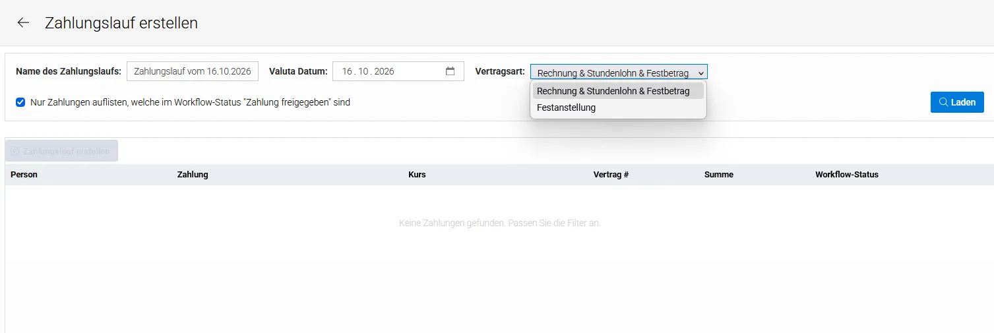Click the Summe column header
This screenshot has height=333, width=994.
719,175
